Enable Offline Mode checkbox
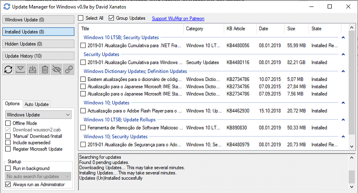 (8, 123)
